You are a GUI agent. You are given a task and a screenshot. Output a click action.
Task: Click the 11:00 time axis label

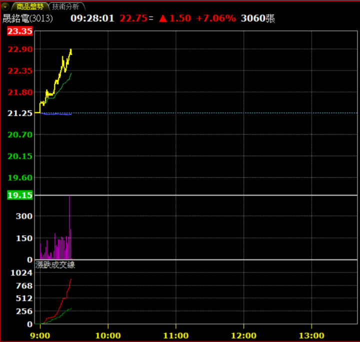176,335
